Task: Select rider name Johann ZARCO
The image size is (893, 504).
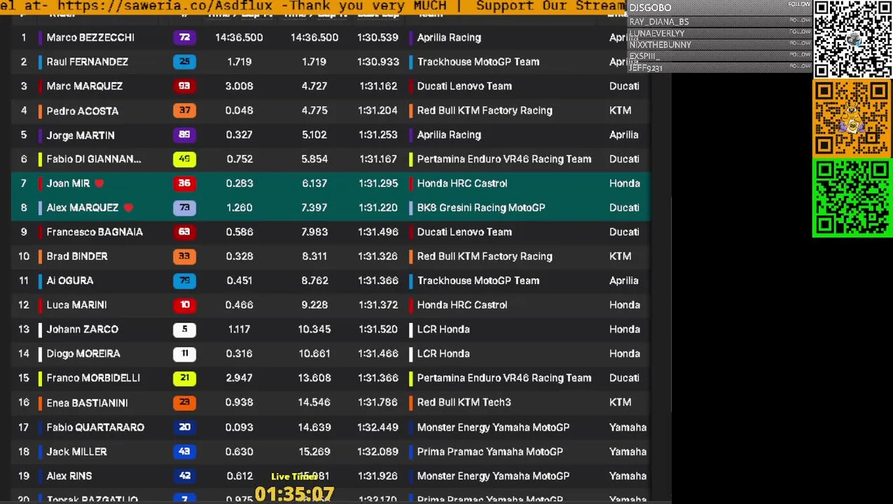Action: tap(83, 329)
